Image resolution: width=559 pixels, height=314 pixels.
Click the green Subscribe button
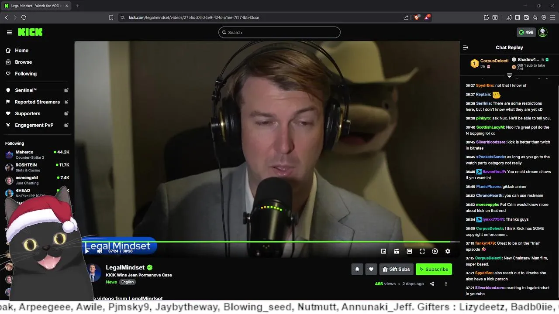click(x=434, y=269)
